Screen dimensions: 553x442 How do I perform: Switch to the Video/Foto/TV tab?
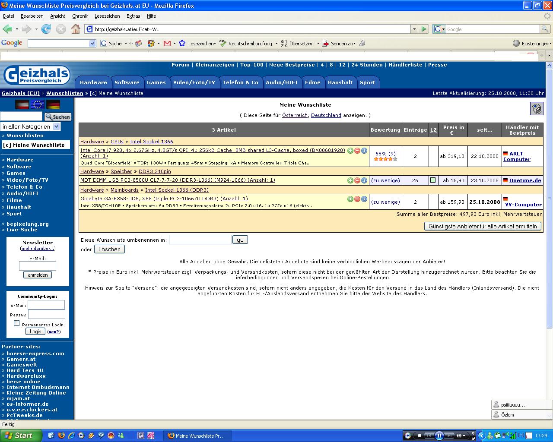tap(194, 82)
